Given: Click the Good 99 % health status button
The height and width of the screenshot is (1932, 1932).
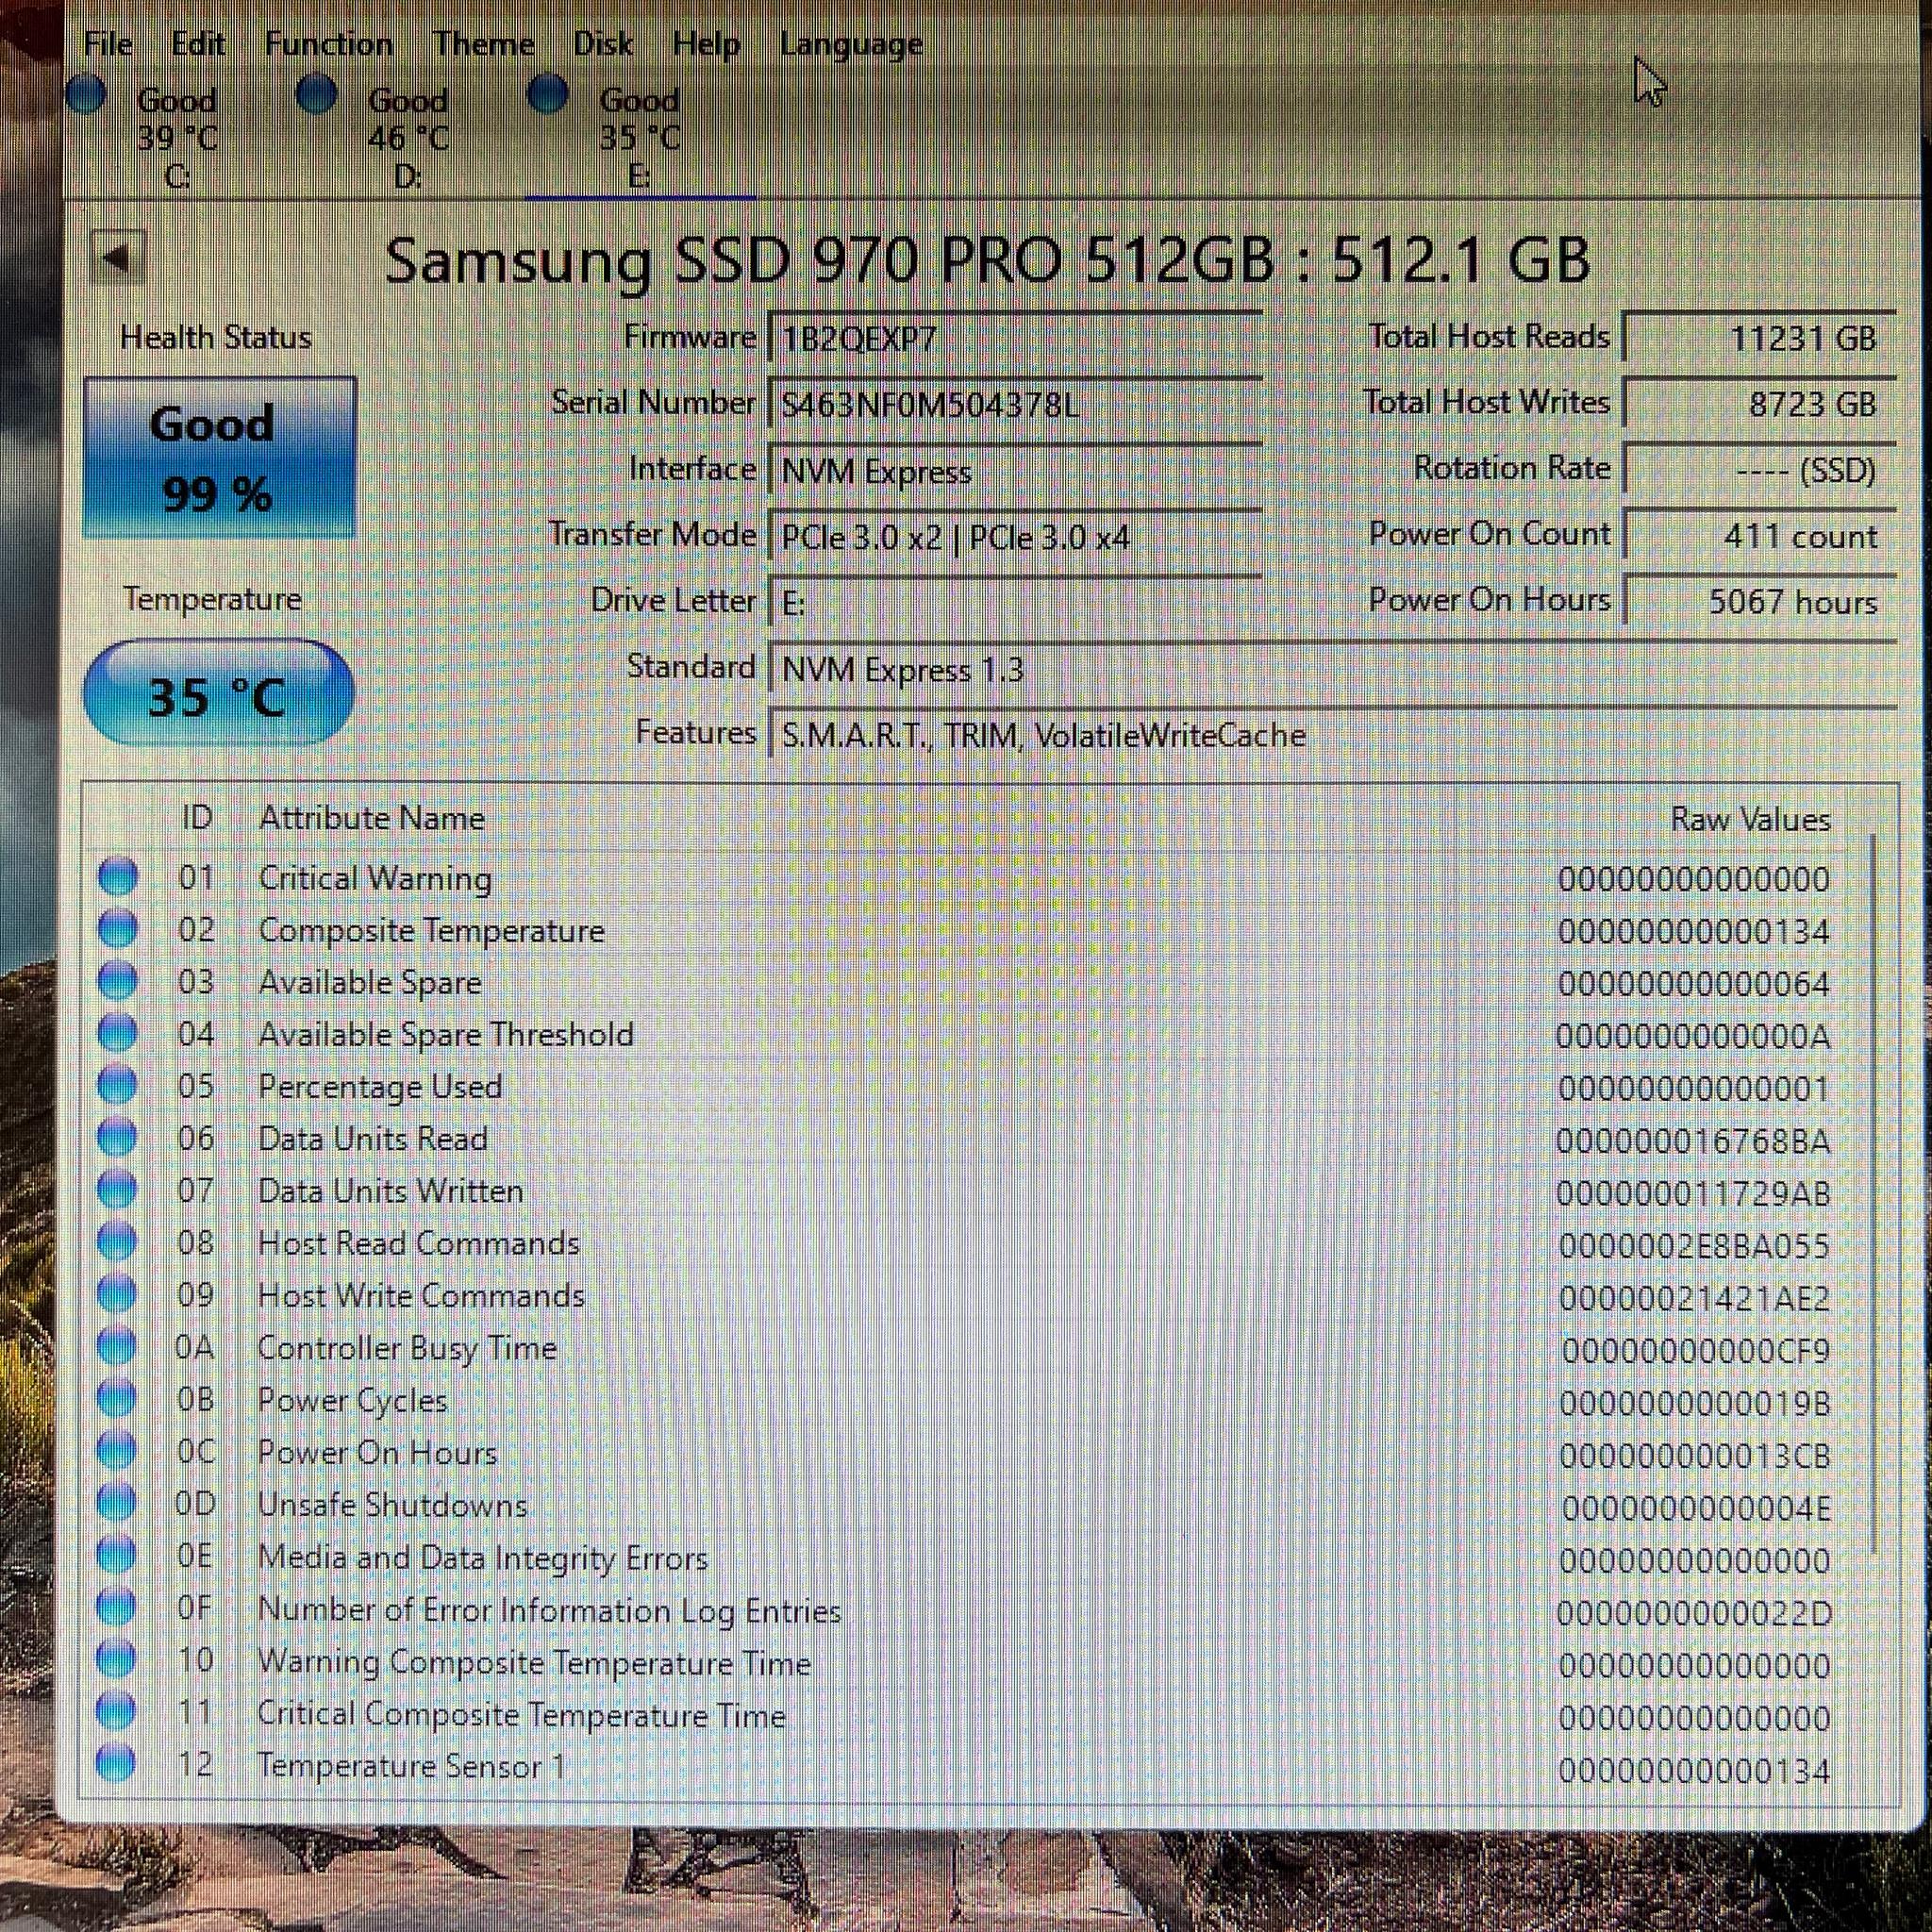Looking at the screenshot, I should pos(219,458).
